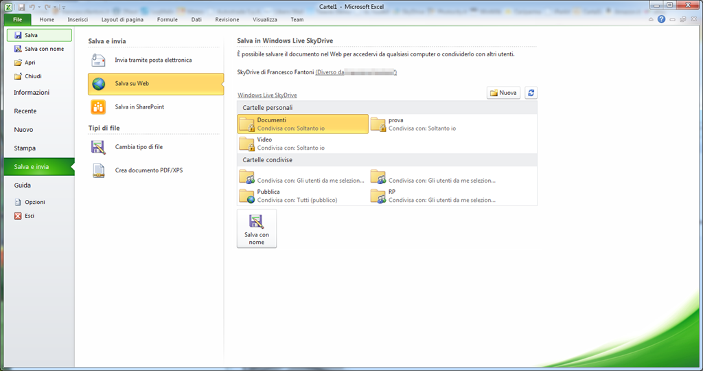Click the Pubblica folder globe icon

[x=247, y=196]
